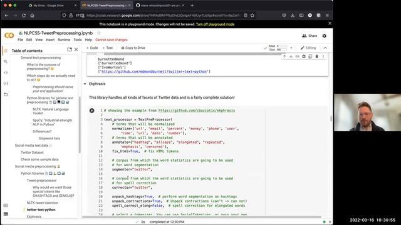Open the View menu
The height and width of the screenshot is (225, 401).
tap(39, 40)
